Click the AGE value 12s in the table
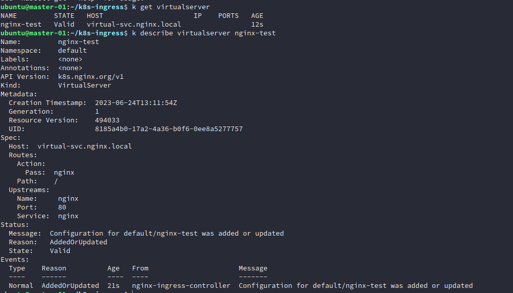This screenshot has height=293, width=513. tap(257, 25)
